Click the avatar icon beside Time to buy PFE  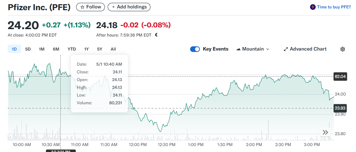pos(313,7)
